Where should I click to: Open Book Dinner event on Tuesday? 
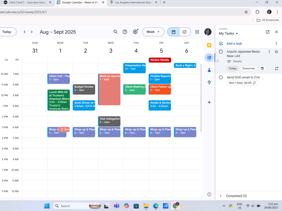click(x=84, y=105)
